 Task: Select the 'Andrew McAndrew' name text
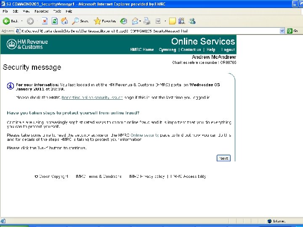[x=214, y=57]
